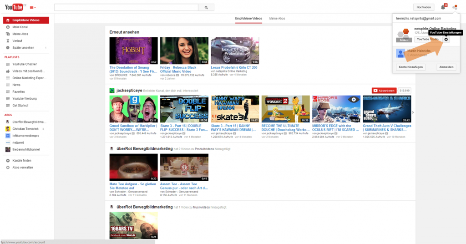Open the Verlauf history item
The height and width of the screenshot is (244, 466).
(x=18, y=41)
